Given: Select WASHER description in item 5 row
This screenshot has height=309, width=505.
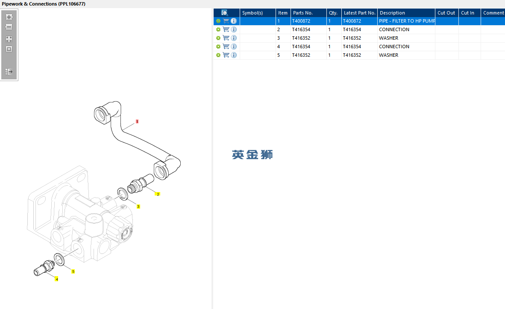Looking at the screenshot, I should click(x=389, y=55).
